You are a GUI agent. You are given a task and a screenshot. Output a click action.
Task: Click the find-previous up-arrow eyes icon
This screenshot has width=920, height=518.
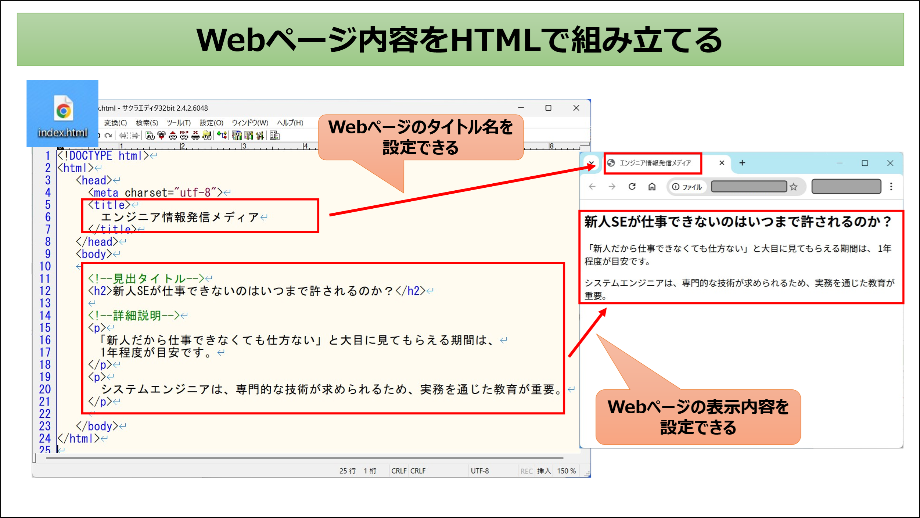click(x=173, y=136)
